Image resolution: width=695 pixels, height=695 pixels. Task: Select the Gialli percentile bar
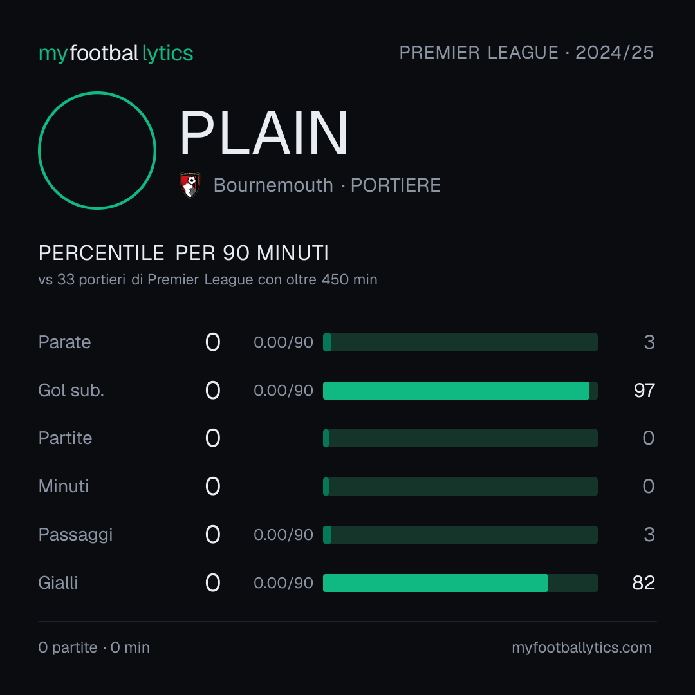click(x=460, y=583)
